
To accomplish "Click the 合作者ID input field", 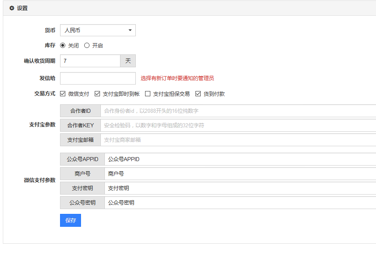I will click(x=238, y=111).
